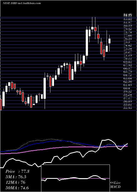The height and width of the screenshot is (192, 137).
Task: Click the 71.19 price axis label
Action: pyautogui.click(x=128, y=55)
